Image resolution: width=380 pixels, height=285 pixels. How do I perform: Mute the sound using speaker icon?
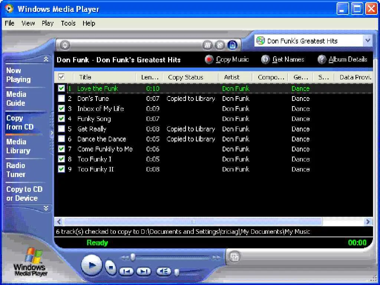click(163, 271)
